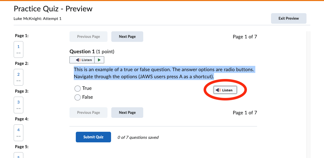Click Exit Preview
The image size is (324, 158).
(x=289, y=18)
